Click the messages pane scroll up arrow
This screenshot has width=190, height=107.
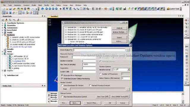click(183, 94)
